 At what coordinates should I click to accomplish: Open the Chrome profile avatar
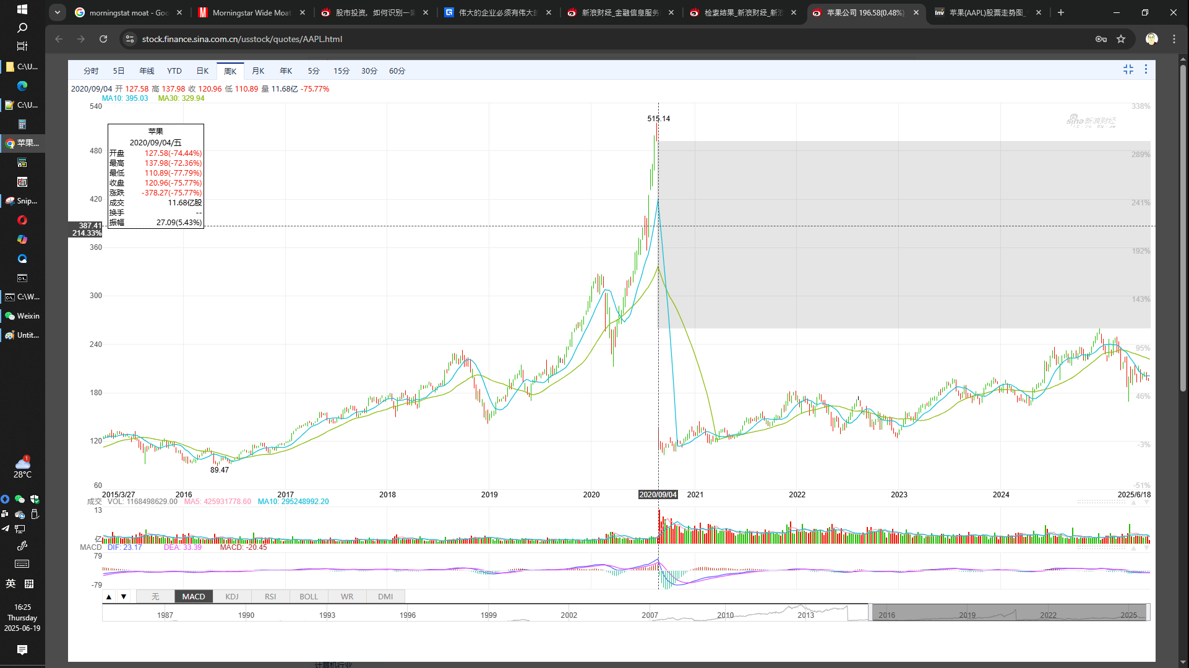click(1151, 39)
